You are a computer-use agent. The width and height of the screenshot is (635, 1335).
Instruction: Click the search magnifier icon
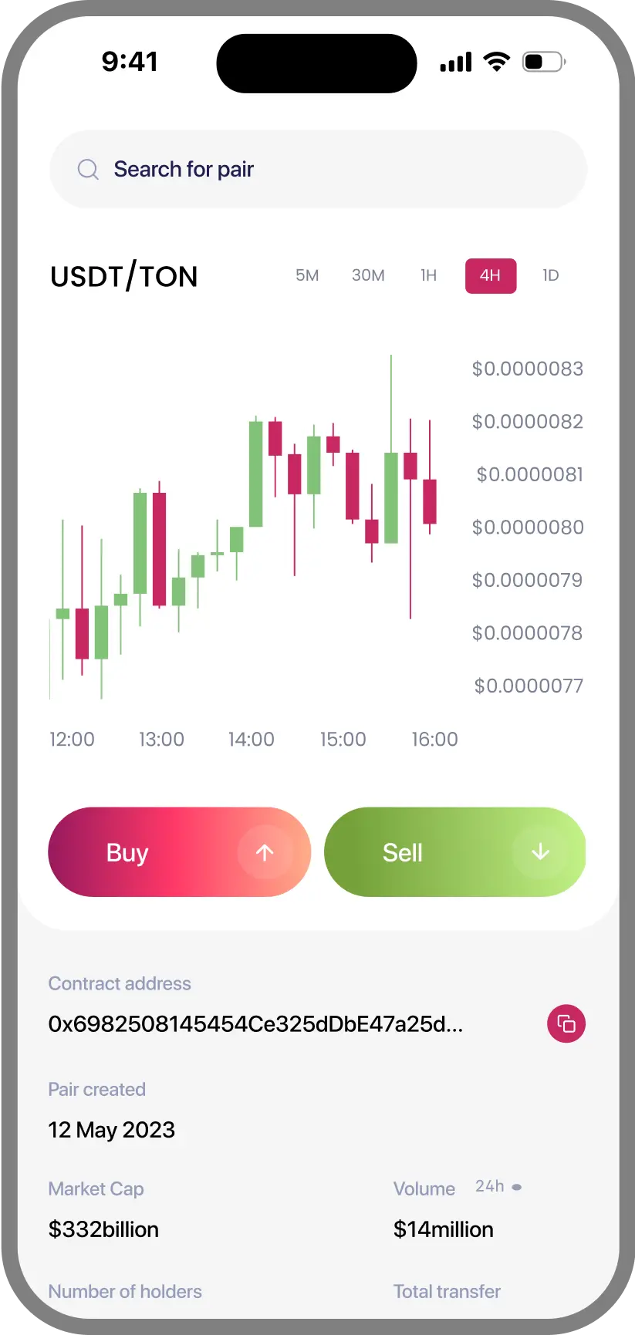88,169
